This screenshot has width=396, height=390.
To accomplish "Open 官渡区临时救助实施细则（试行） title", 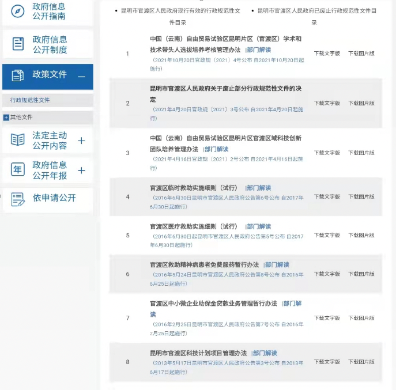I will [x=194, y=188].
